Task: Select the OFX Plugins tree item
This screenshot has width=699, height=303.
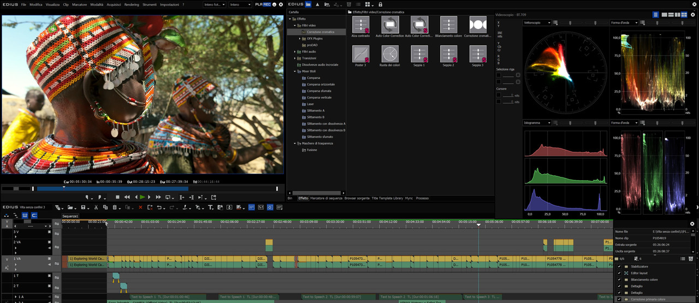Action: pyautogui.click(x=314, y=39)
